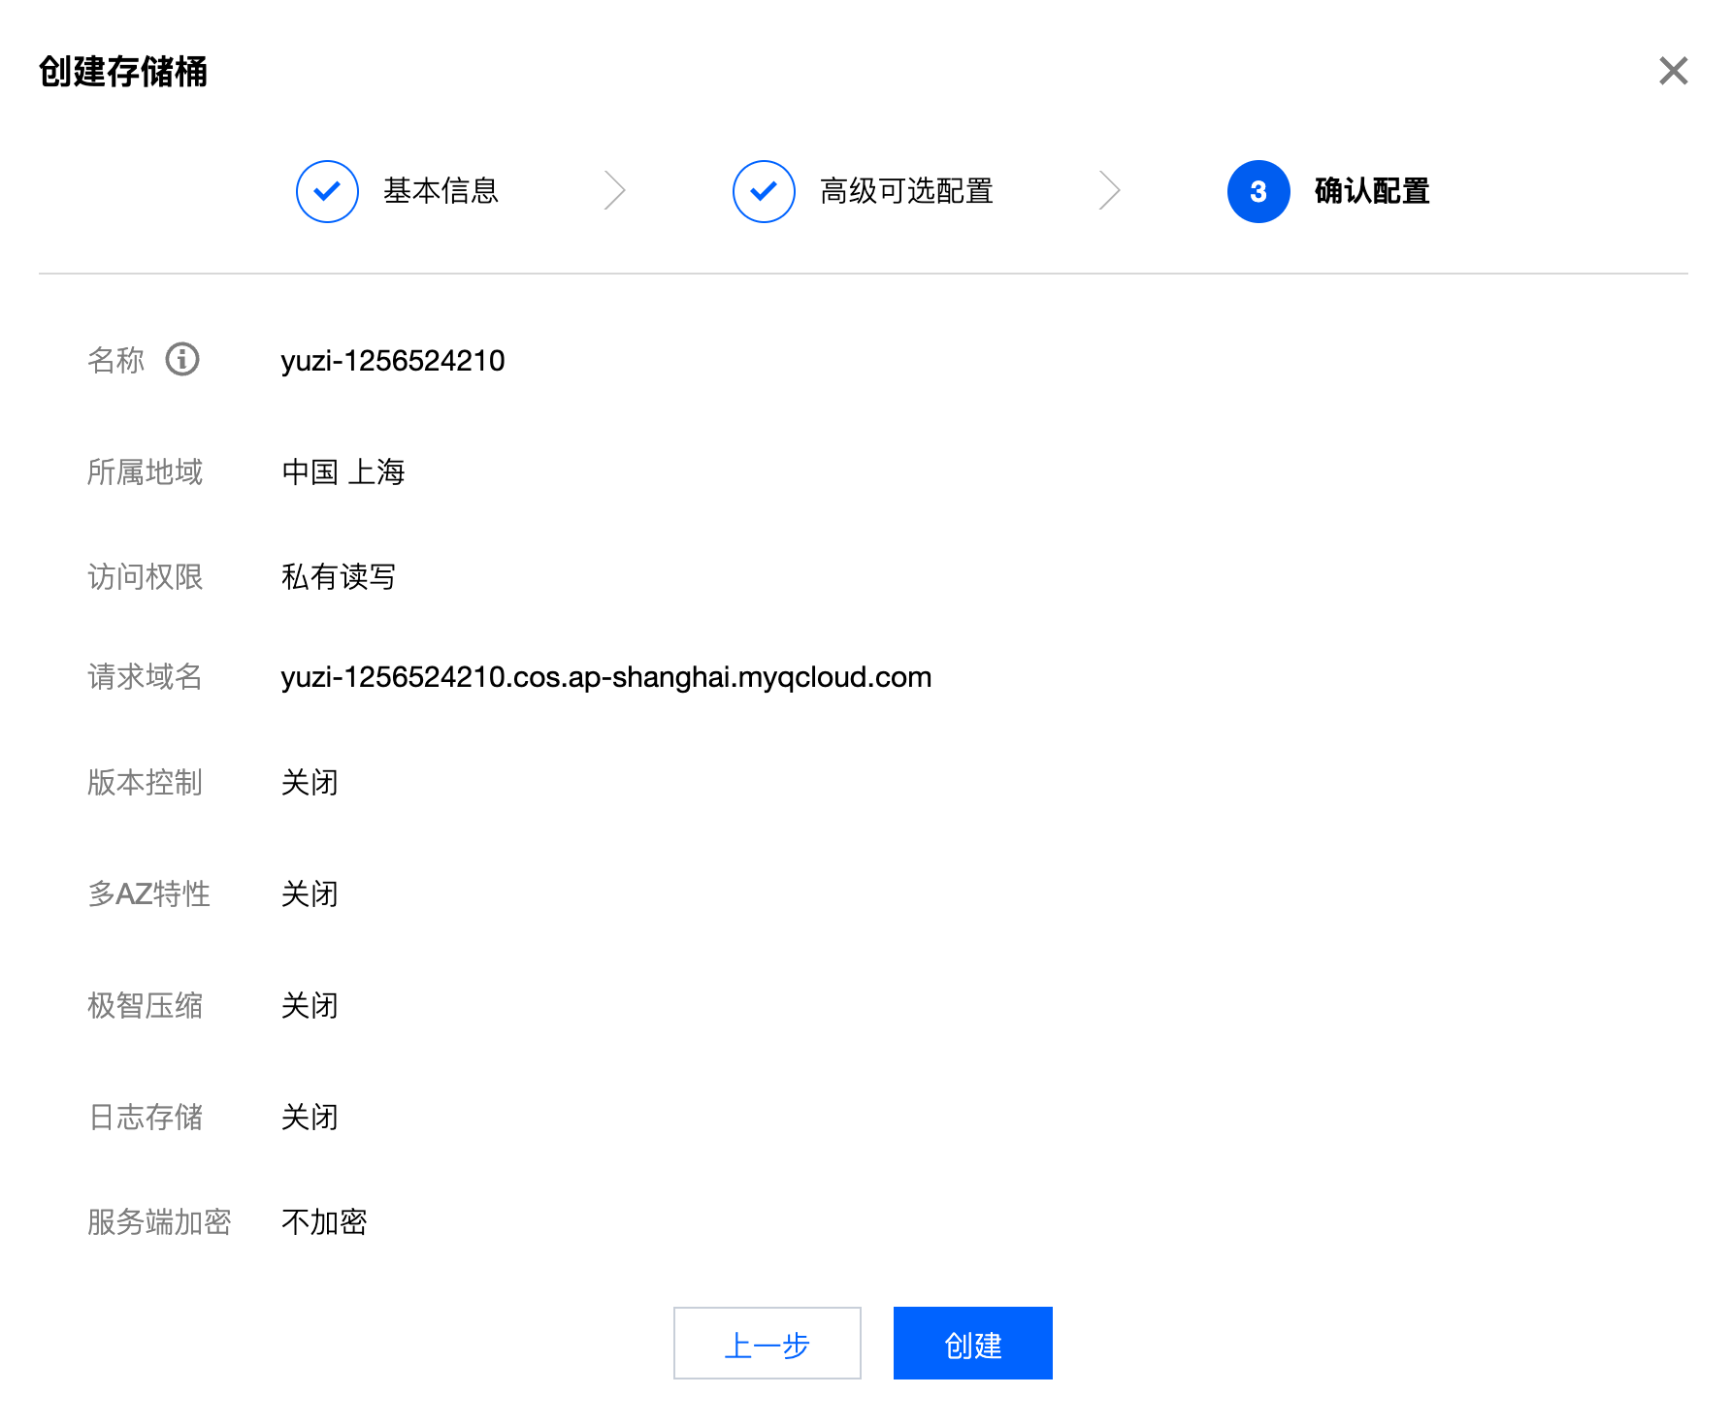1731x1428 pixels.
Task: Go to the 基本信息 step label
Action: click(441, 191)
